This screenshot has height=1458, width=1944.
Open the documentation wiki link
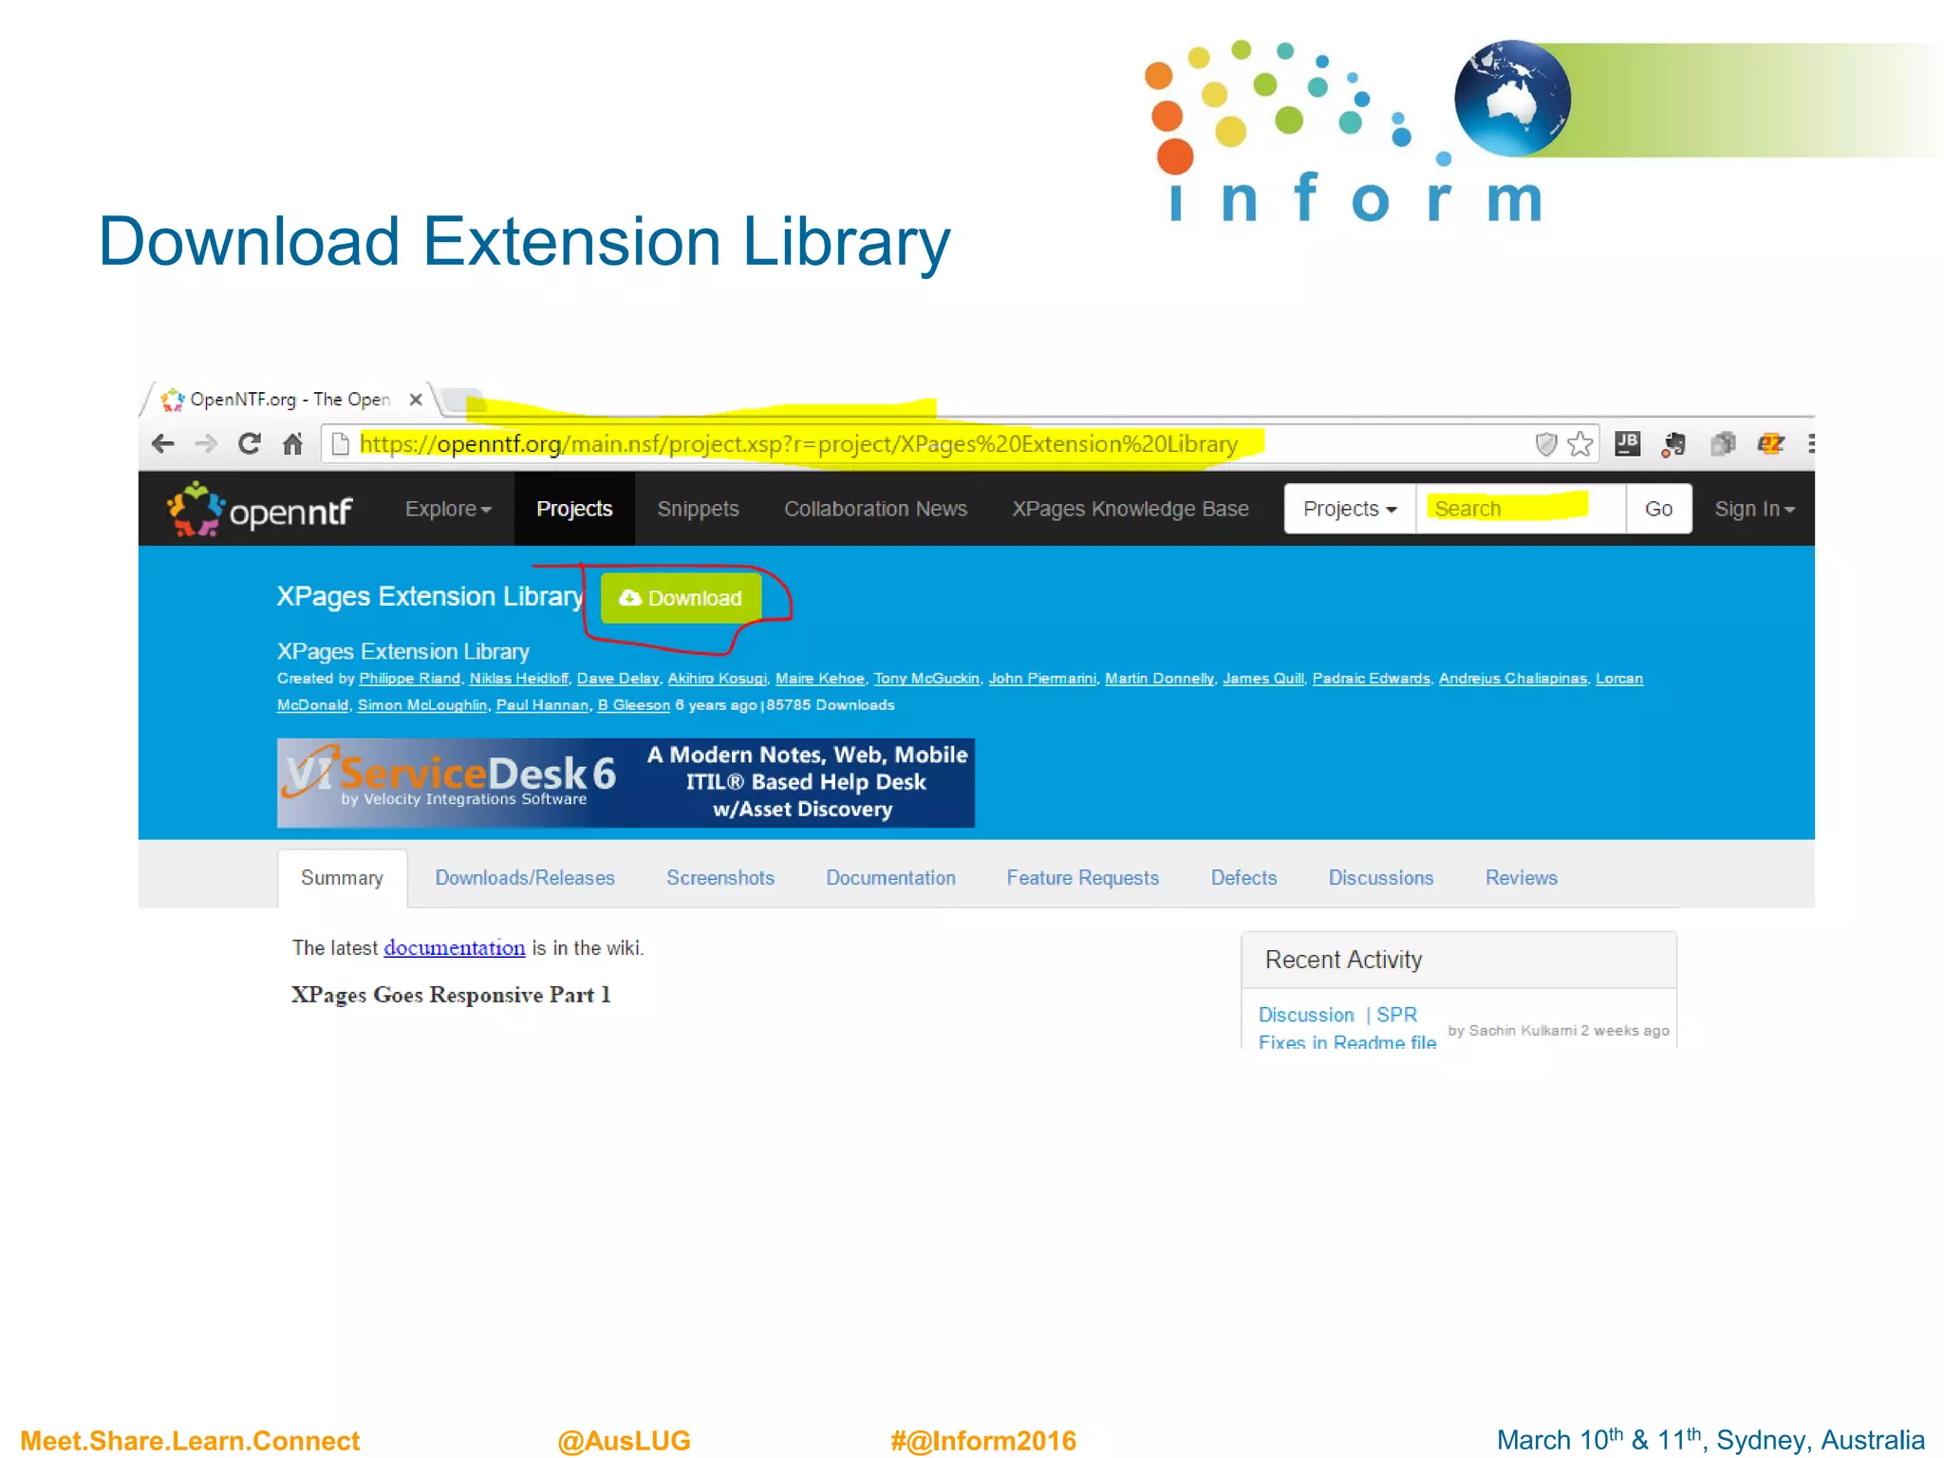click(x=454, y=947)
